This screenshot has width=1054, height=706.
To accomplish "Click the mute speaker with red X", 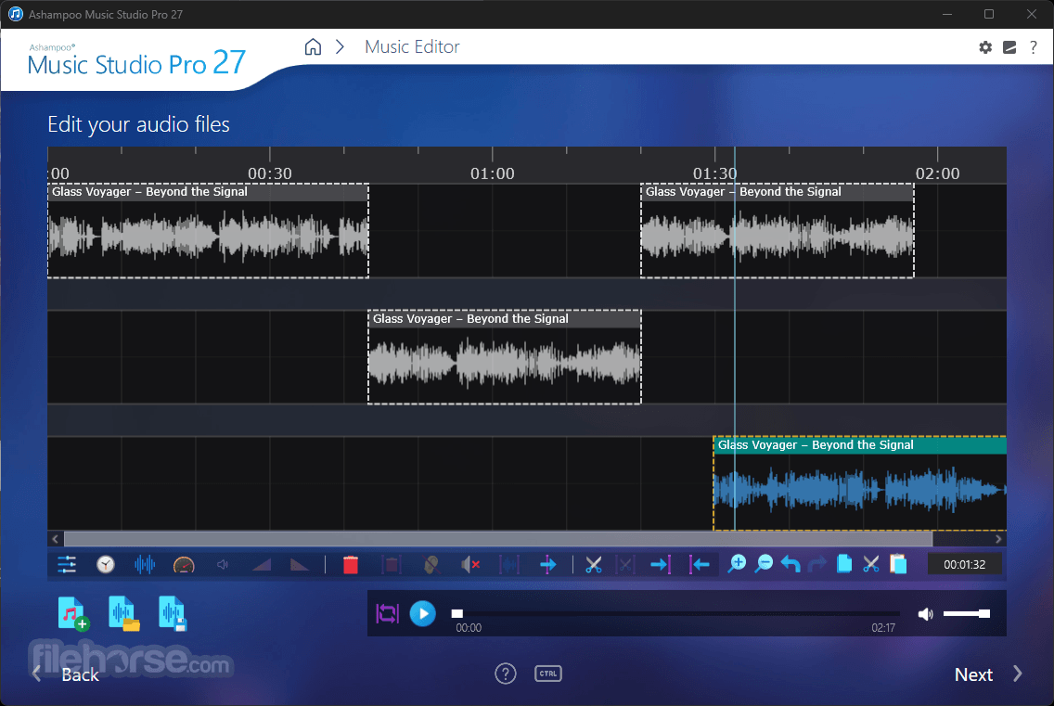I will [469, 564].
